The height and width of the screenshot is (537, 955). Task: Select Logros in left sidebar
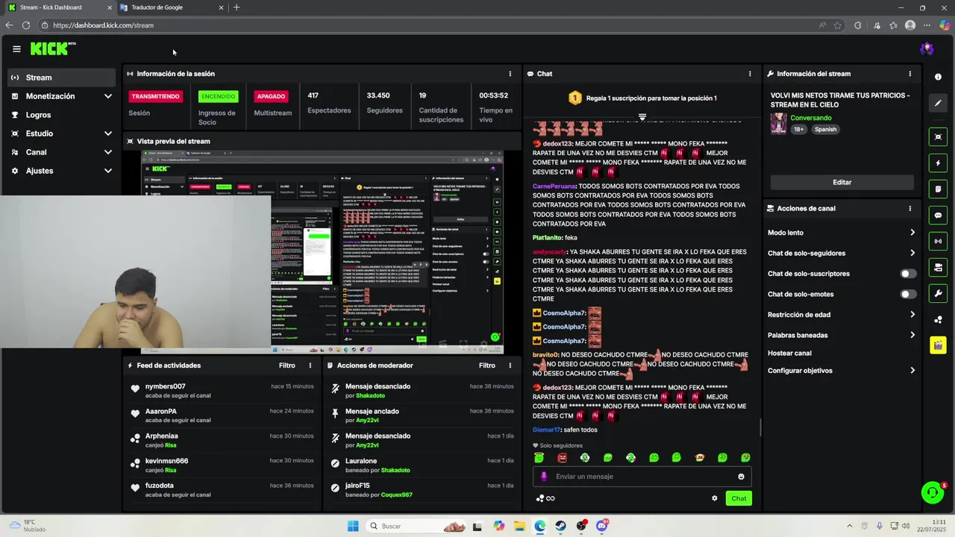coord(63,115)
